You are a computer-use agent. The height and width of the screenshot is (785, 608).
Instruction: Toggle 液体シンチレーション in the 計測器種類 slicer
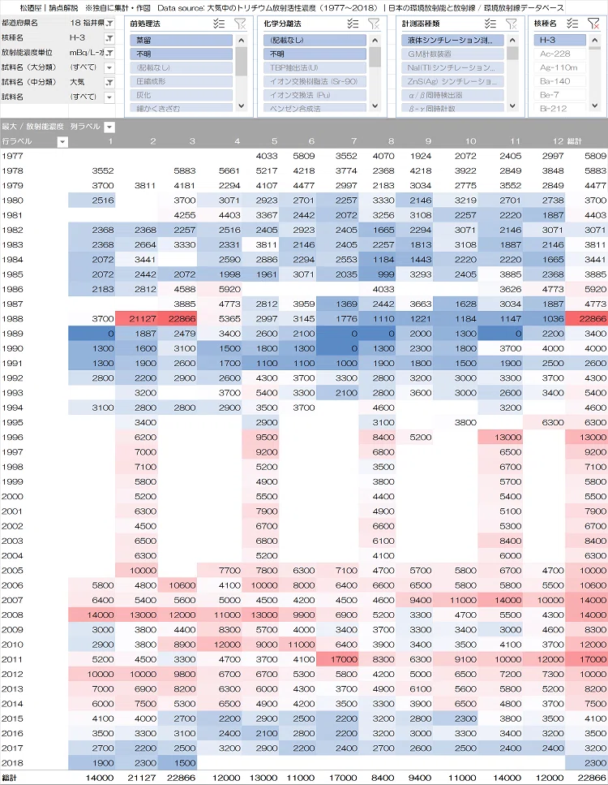click(452, 40)
